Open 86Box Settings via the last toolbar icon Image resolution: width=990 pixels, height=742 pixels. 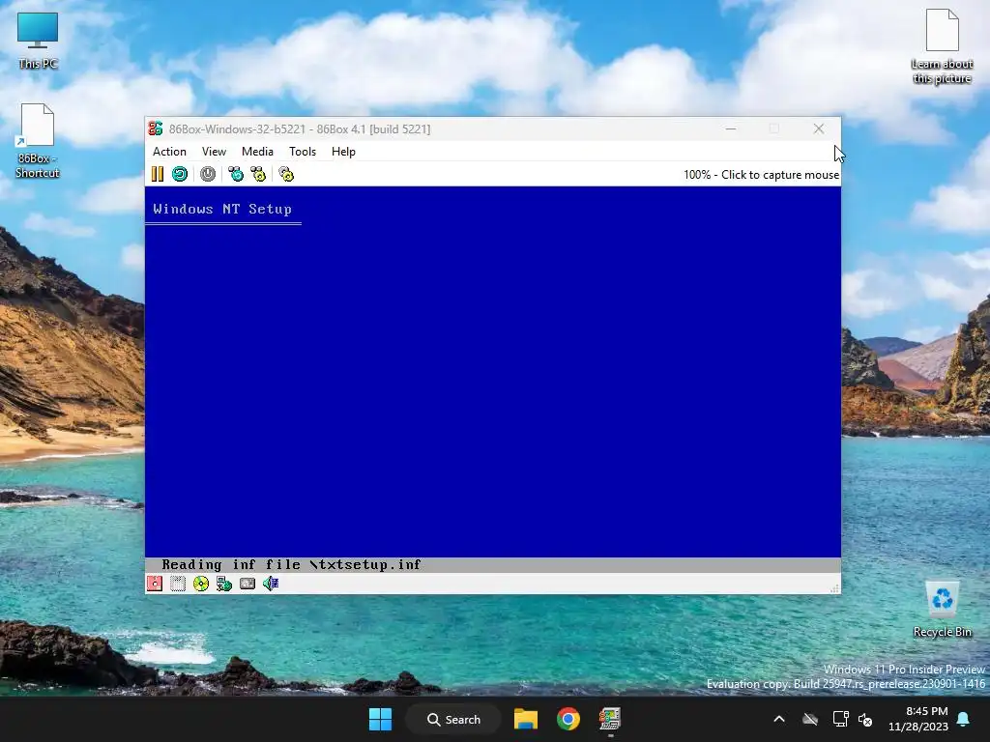[286, 174]
